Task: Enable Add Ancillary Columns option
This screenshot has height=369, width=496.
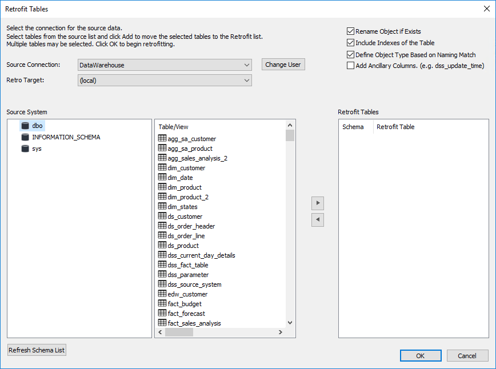Action: click(350, 66)
